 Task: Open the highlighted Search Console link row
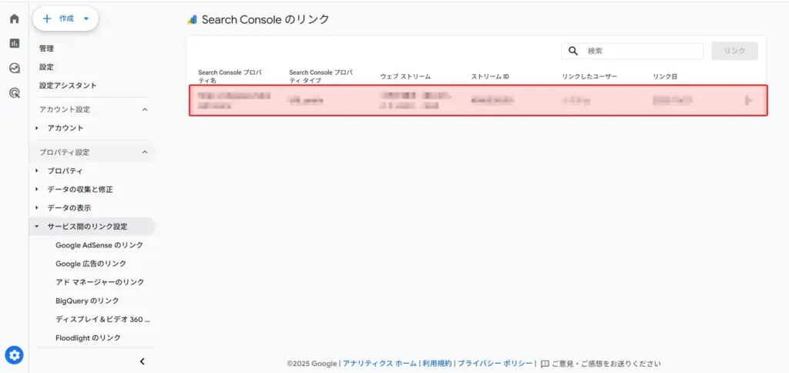pyautogui.click(x=478, y=100)
